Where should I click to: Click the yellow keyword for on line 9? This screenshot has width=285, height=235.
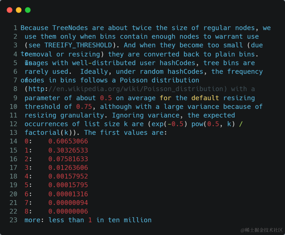(x=165, y=98)
